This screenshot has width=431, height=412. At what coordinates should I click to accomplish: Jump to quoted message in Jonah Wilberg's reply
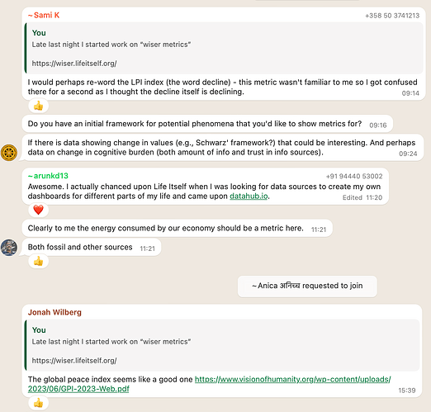(222, 345)
